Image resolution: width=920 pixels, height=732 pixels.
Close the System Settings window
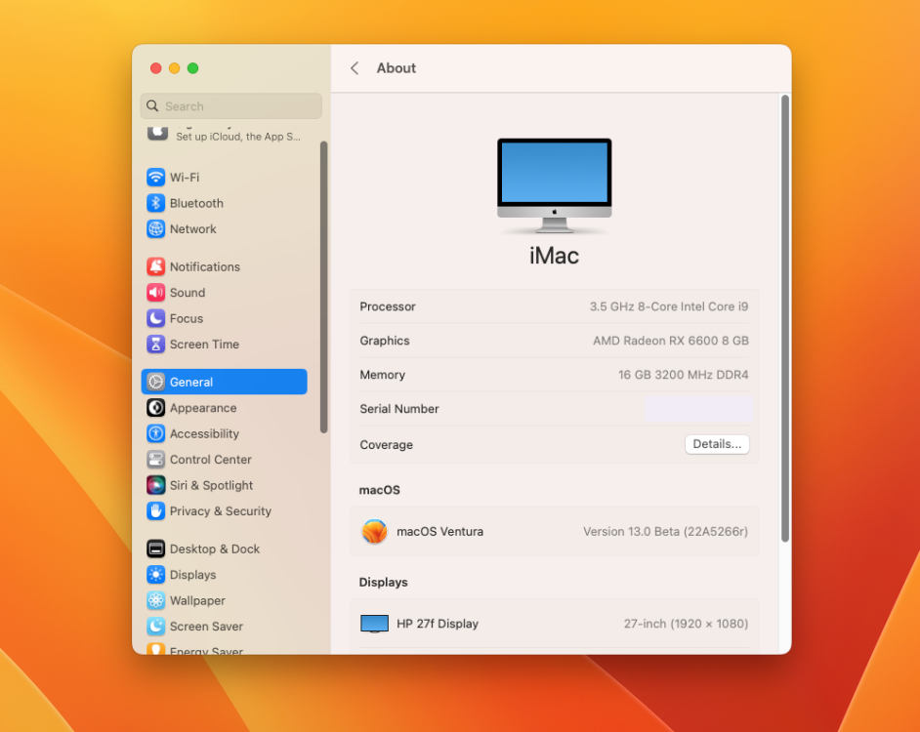click(155, 68)
